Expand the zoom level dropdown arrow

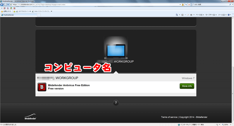[230, 125]
